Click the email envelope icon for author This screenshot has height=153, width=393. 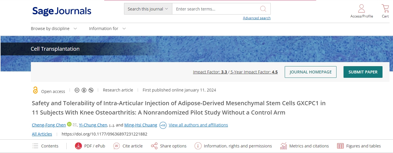pyautogui.click(x=75, y=125)
